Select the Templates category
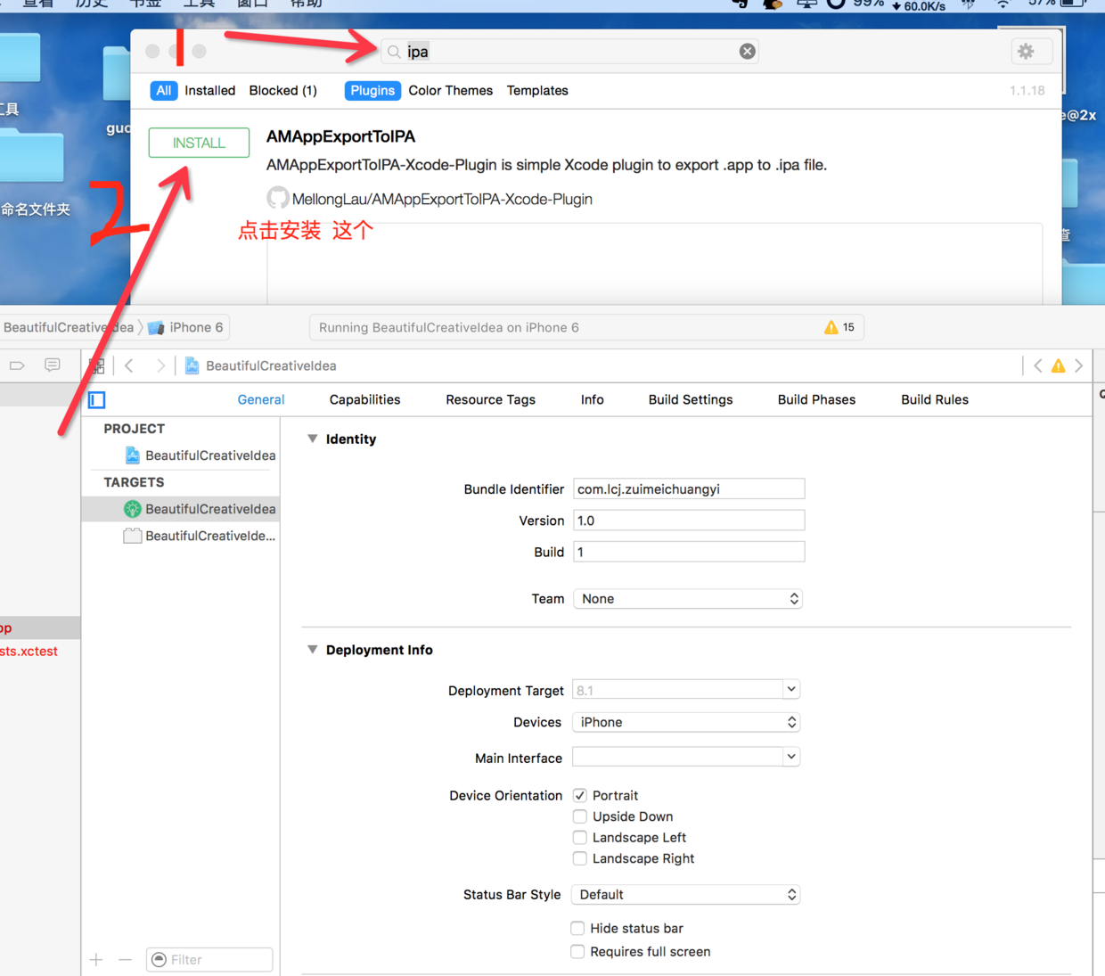 [537, 90]
